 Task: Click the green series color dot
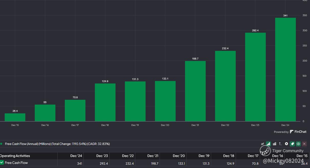click(1, 144)
